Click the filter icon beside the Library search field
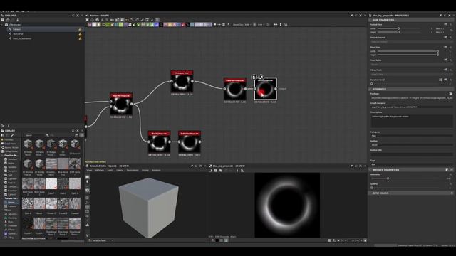Image resolution: width=456 pixels, height=256 pixels. coord(47,135)
